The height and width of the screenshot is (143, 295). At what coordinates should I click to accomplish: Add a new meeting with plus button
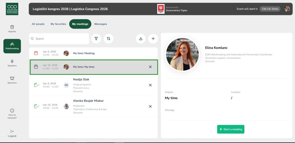coord(153,39)
